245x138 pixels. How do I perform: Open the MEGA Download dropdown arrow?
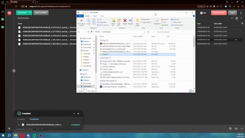point(30,13)
